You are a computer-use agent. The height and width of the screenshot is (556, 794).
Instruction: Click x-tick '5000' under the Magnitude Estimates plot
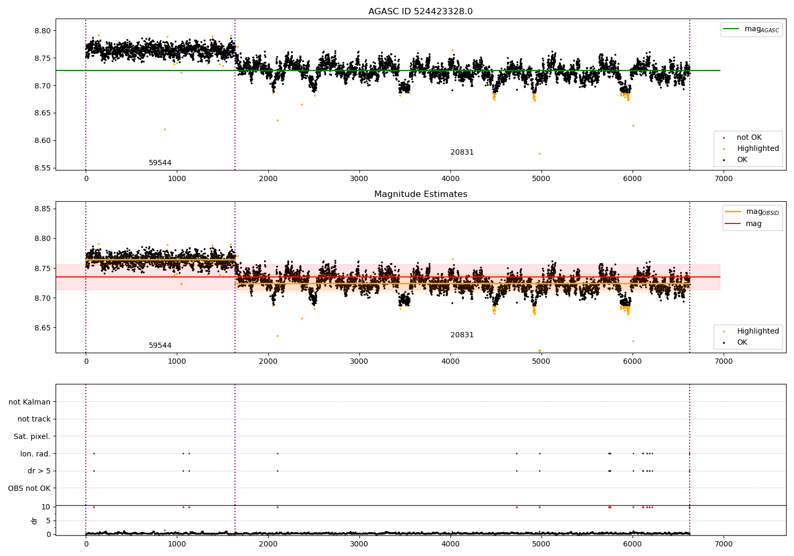click(542, 362)
